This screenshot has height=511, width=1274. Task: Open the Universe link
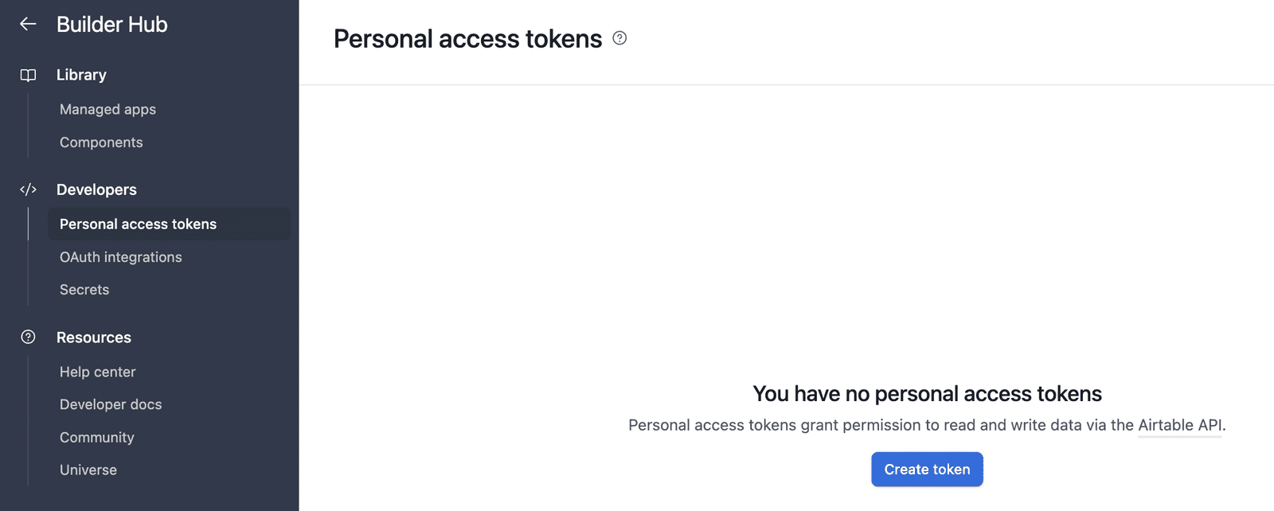click(88, 470)
